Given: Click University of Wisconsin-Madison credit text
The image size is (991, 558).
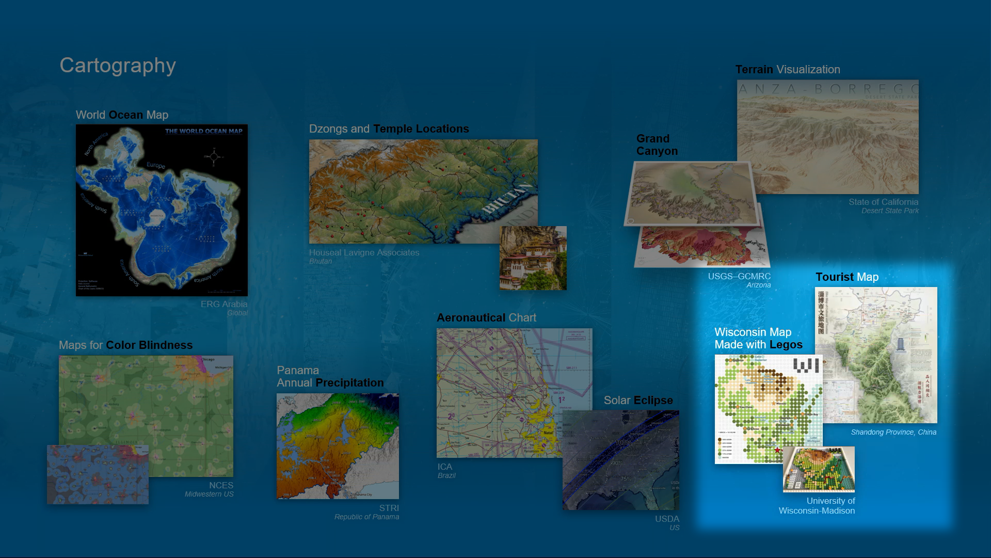Looking at the screenshot, I should tap(817, 506).
